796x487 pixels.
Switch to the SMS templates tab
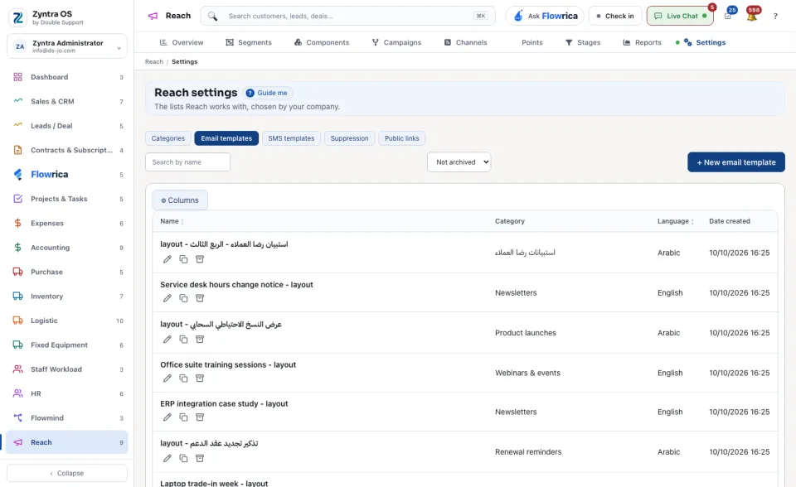291,138
